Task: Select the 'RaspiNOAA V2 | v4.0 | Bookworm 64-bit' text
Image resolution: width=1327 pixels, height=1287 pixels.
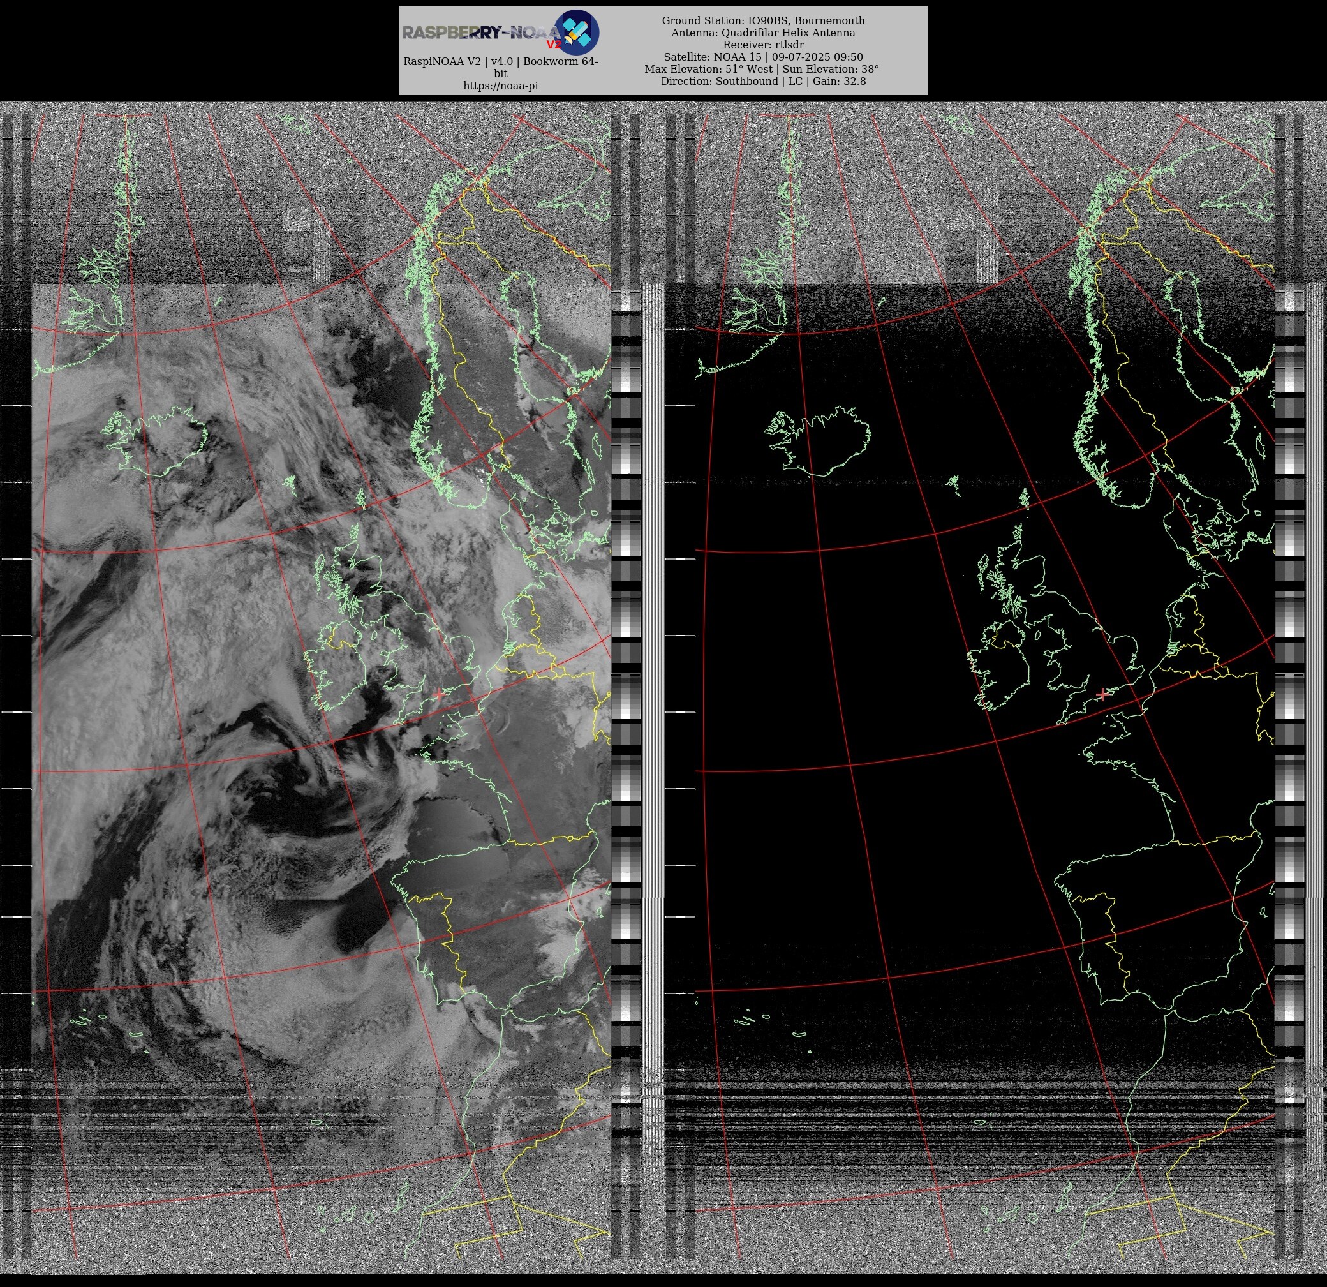Action: click(500, 67)
